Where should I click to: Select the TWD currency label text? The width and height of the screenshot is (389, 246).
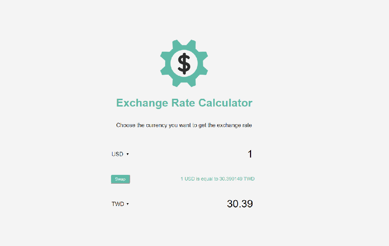click(118, 204)
